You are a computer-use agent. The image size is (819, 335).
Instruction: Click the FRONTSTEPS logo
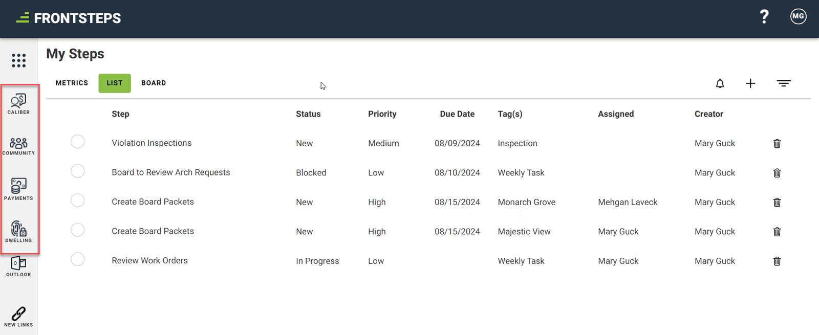(x=69, y=18)
